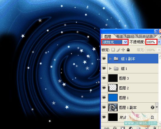Expand the 组 1 副本 group triangle

pos(110,59)
